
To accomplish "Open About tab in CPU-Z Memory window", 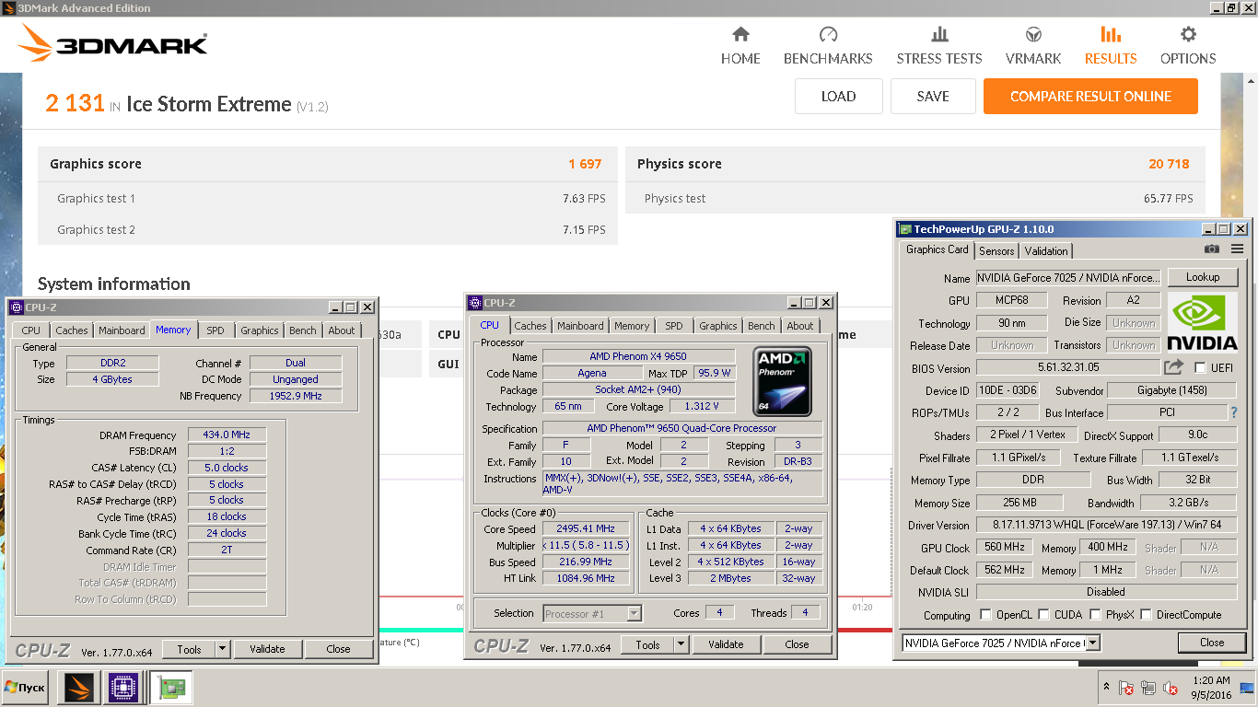I will coord(342,330).
